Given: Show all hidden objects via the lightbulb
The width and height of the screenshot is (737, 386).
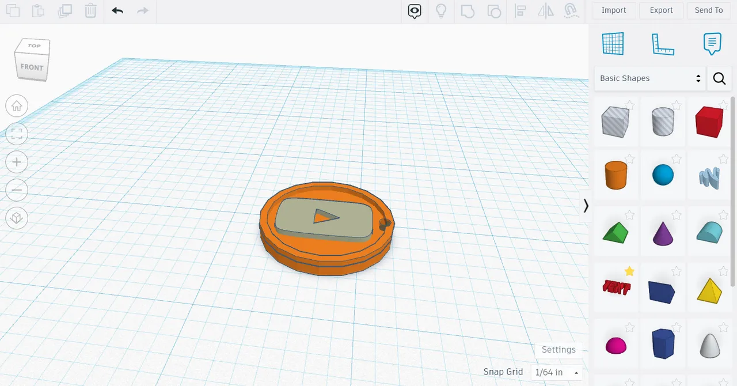Looking at the screenshot, I should (x=441, y=10).
